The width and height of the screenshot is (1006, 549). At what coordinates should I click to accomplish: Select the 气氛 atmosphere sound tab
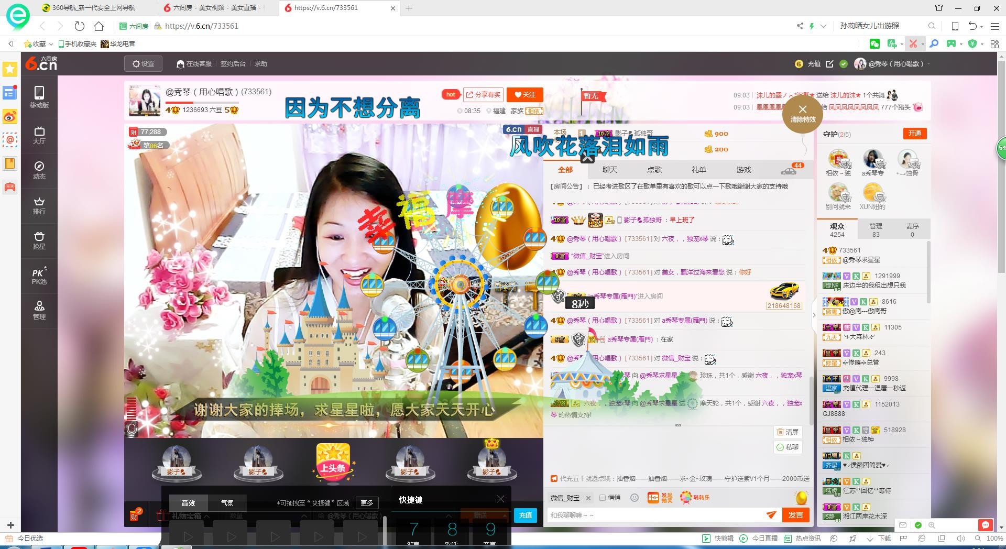(227, 502)
